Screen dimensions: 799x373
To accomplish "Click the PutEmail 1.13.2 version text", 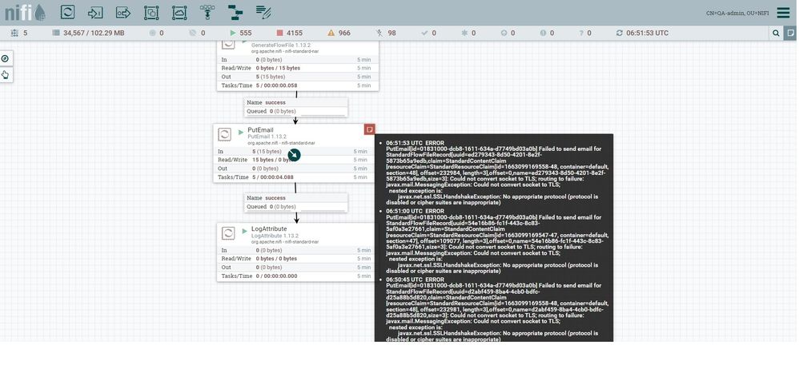I will pos(267,137).
